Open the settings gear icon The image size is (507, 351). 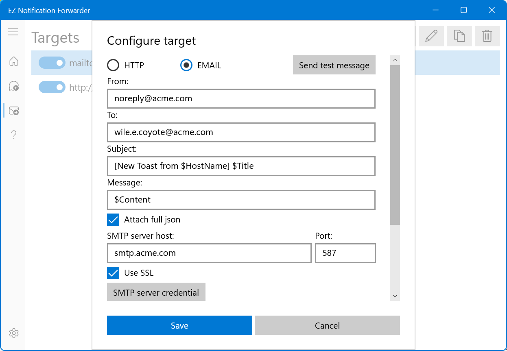(x=14, y=333)
